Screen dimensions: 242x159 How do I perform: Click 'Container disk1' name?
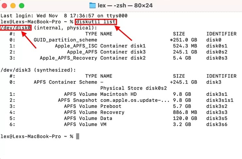(x=123, y=46)
